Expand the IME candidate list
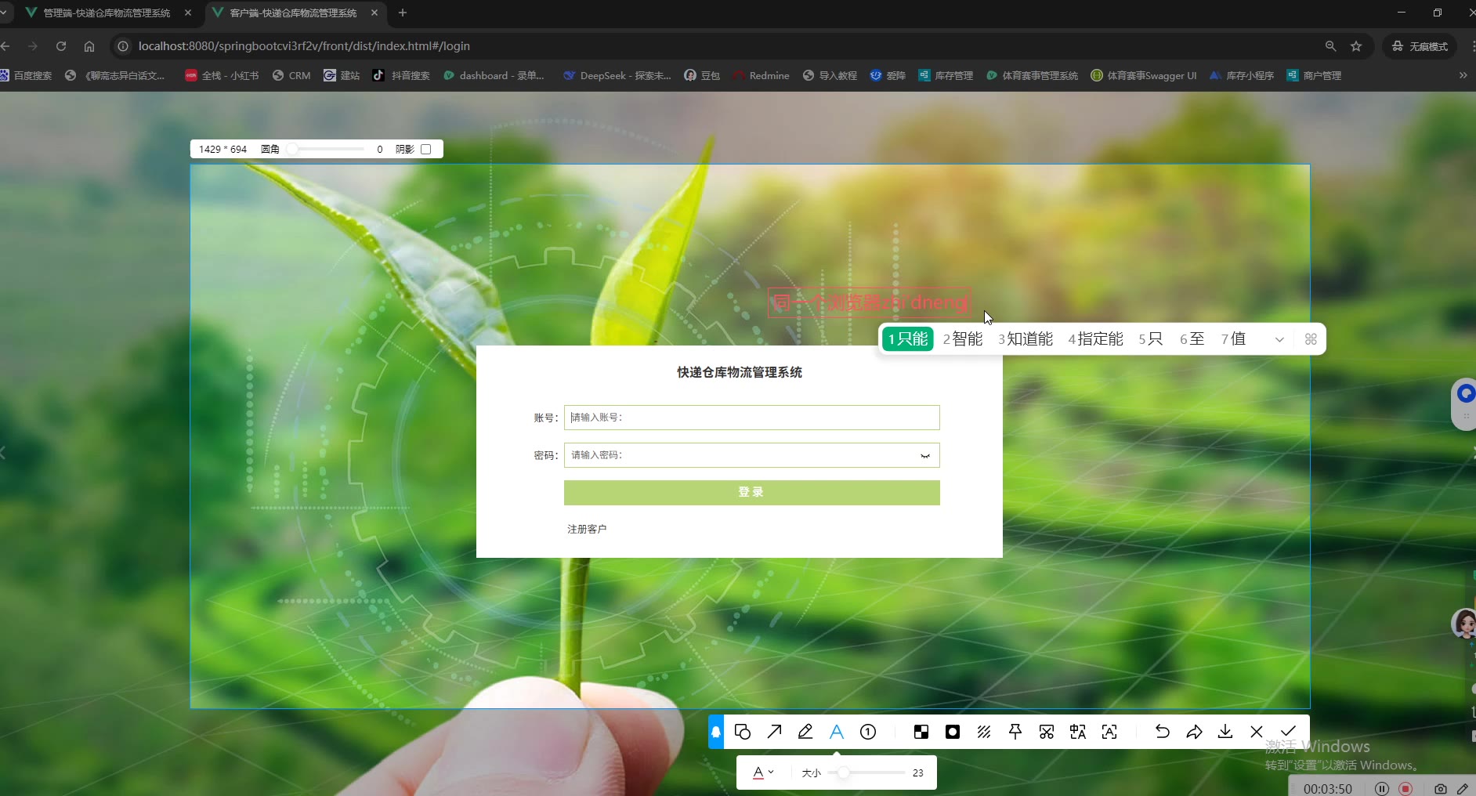Screen dimensions: 1476x796 pyautogui.click(x=1279, y=339)
